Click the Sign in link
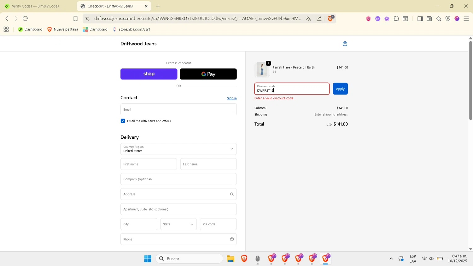The width and height of the screenshot is (473, 266). pyautogui.click(x=232, y=98)
